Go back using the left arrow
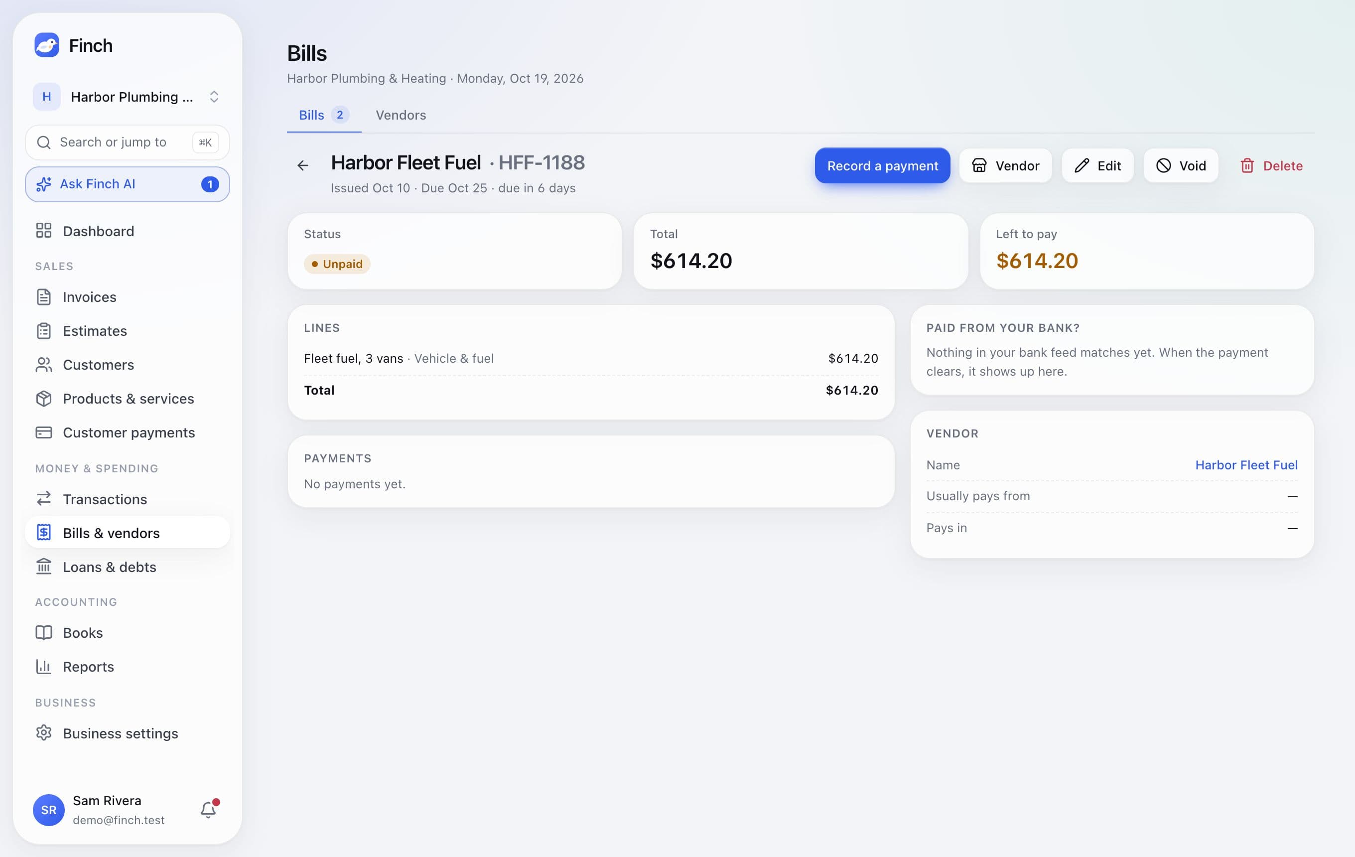 tap(303, 165)
